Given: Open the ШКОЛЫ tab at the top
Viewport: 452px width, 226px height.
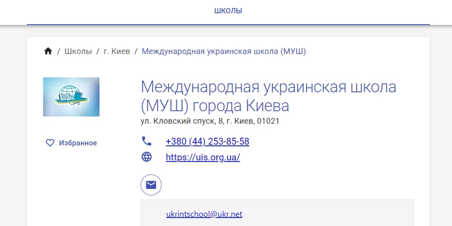Looking at the screenshot, I should (x=228, y=11).
